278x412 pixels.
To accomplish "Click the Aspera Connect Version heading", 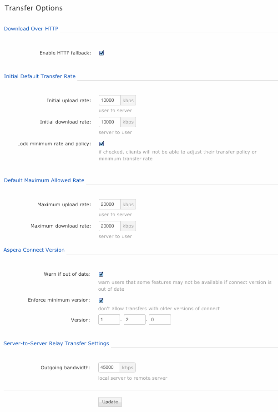I will click(x=34, y=250).
